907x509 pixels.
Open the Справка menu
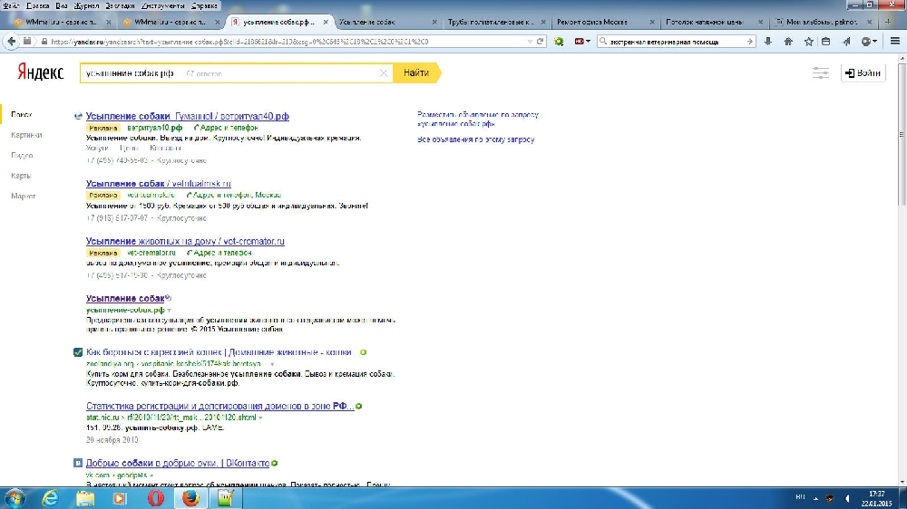204,5
